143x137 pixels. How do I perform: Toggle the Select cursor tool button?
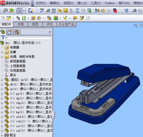click(20, 11)
